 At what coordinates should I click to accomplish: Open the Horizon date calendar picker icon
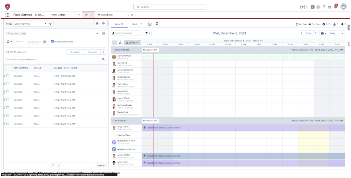(45, 41)
